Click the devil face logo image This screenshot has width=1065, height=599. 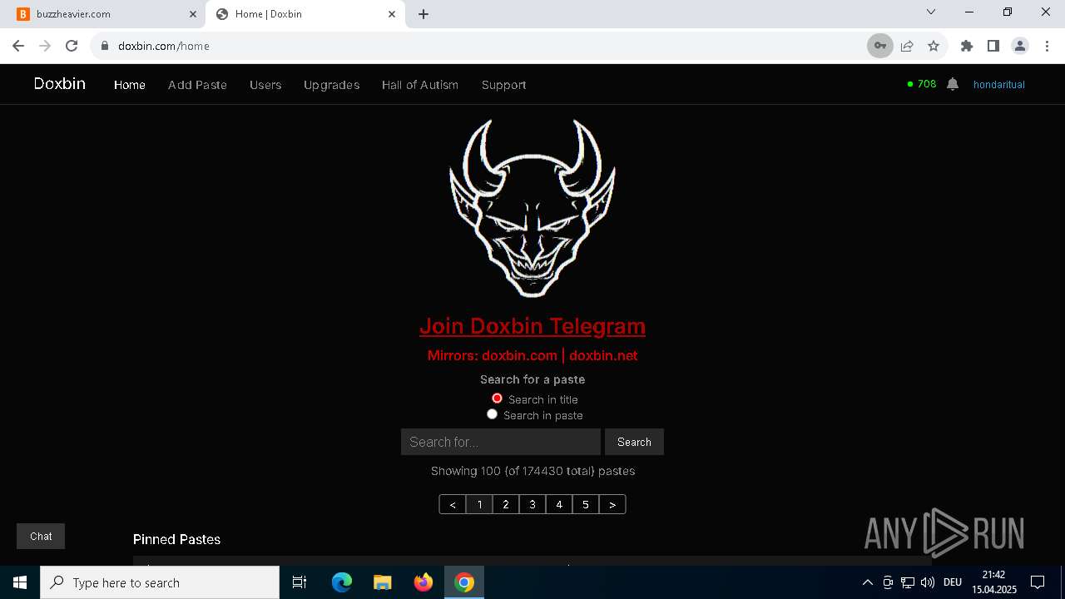coord(532,208)
